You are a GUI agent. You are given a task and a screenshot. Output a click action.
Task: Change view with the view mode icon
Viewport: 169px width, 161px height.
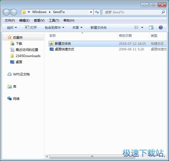point(136,27)
